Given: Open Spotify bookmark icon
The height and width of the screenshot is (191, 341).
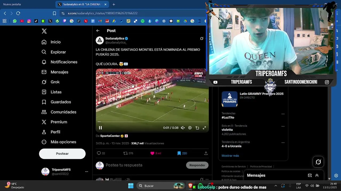Looking at the screenshot, I should [143, 21].
